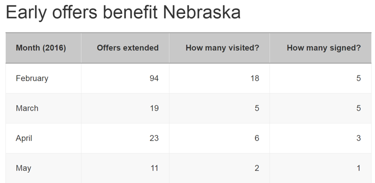Select the 'How many signed?' column header
The height and width of the screenshot is (183, 375).
coord(324,48)
